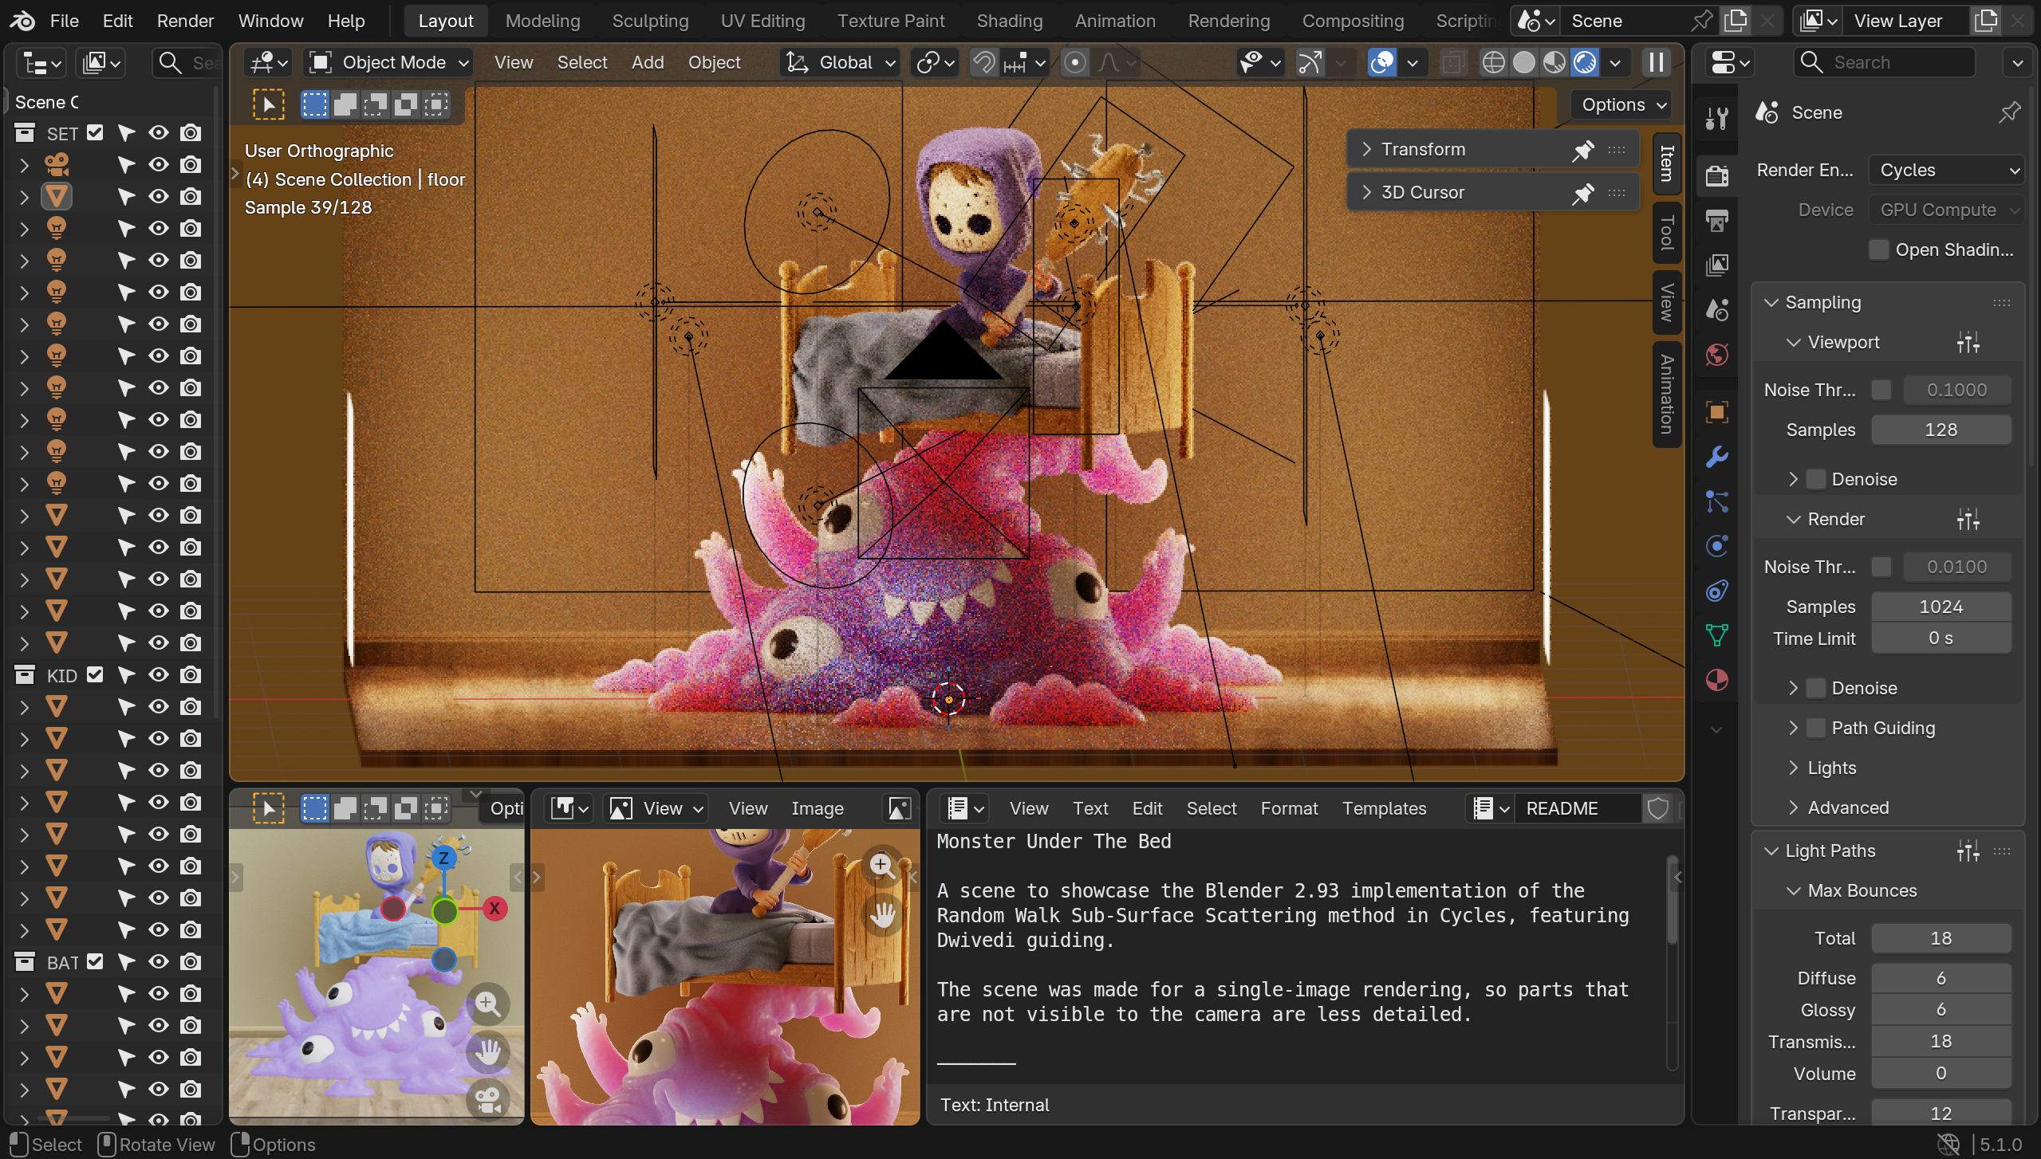2041x1159 pixels.
Task: Switch to the Shading workspace tab
Action: click(1009, 21)
